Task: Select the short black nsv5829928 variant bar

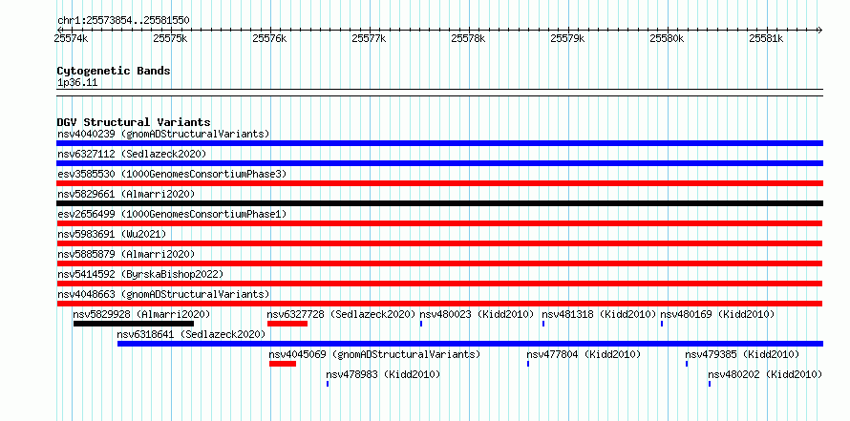Action: (x=134, y=324)
